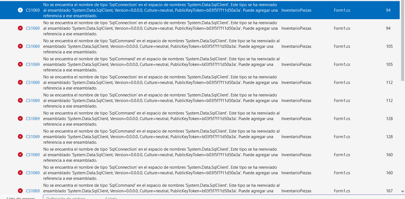Switch to the Salida output tab

[111, 198]
